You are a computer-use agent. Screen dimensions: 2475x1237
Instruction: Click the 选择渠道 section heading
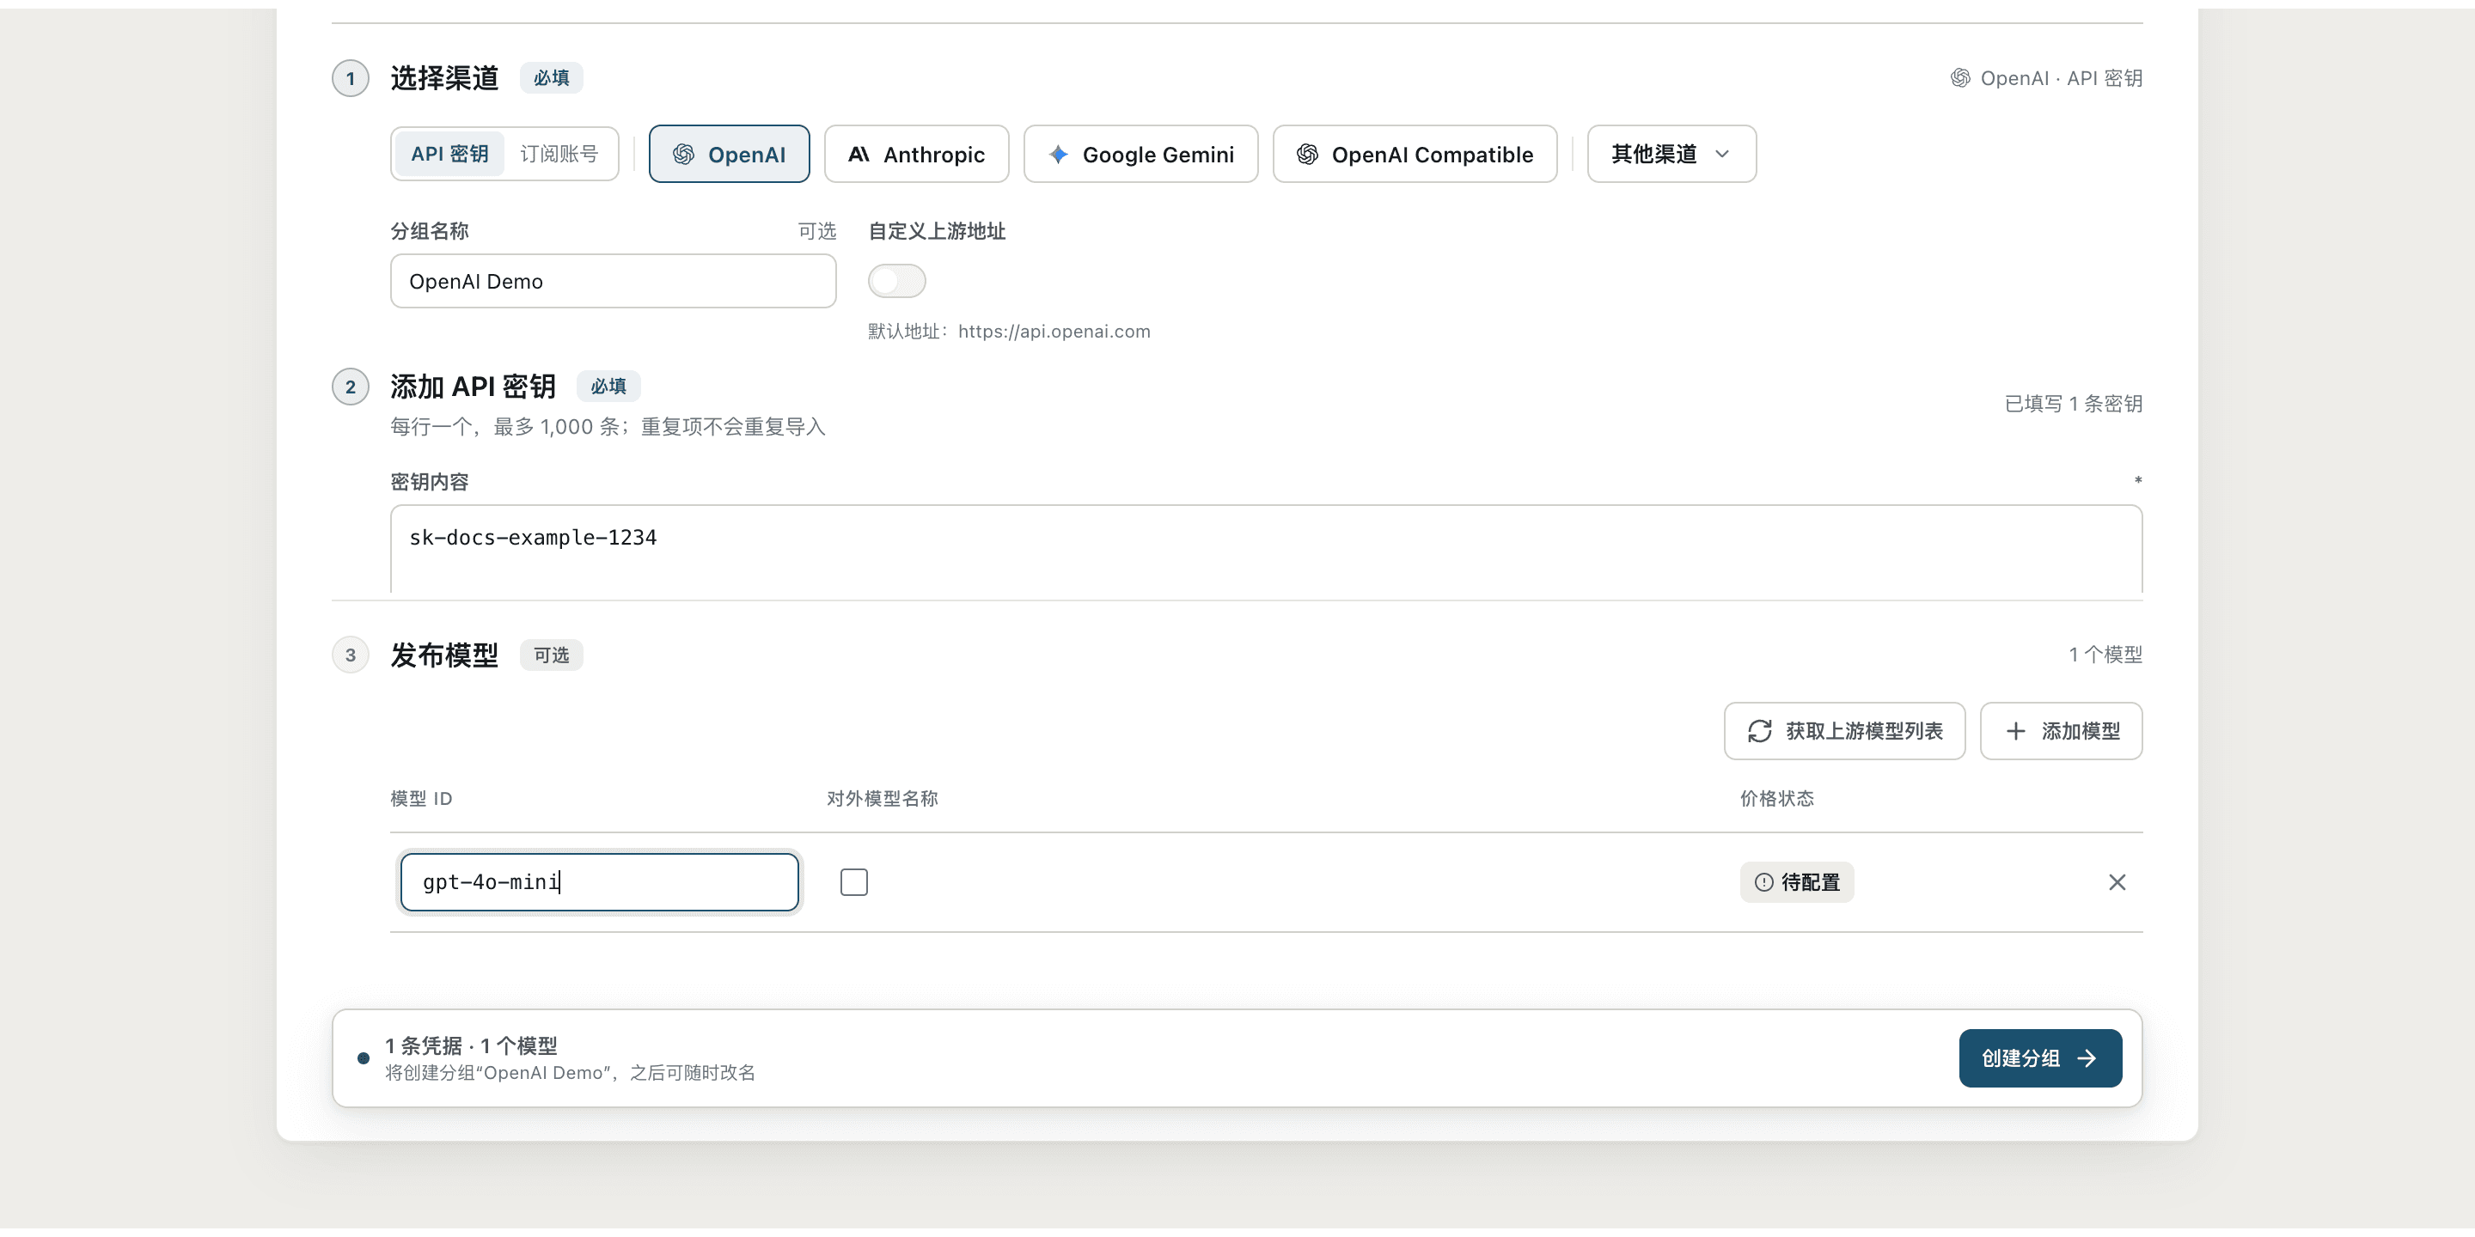[444, 78]
